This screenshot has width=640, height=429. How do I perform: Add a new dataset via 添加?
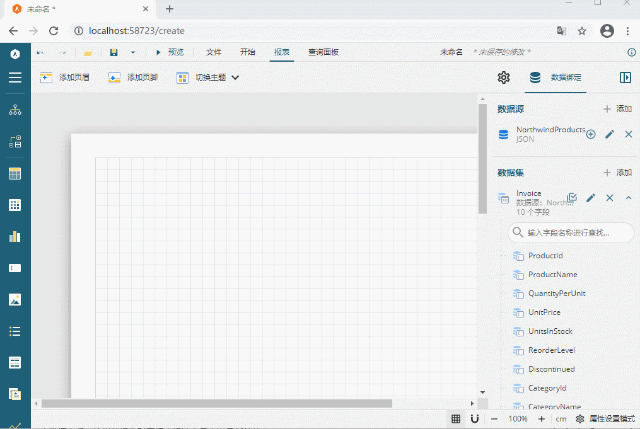pos(617,173)
